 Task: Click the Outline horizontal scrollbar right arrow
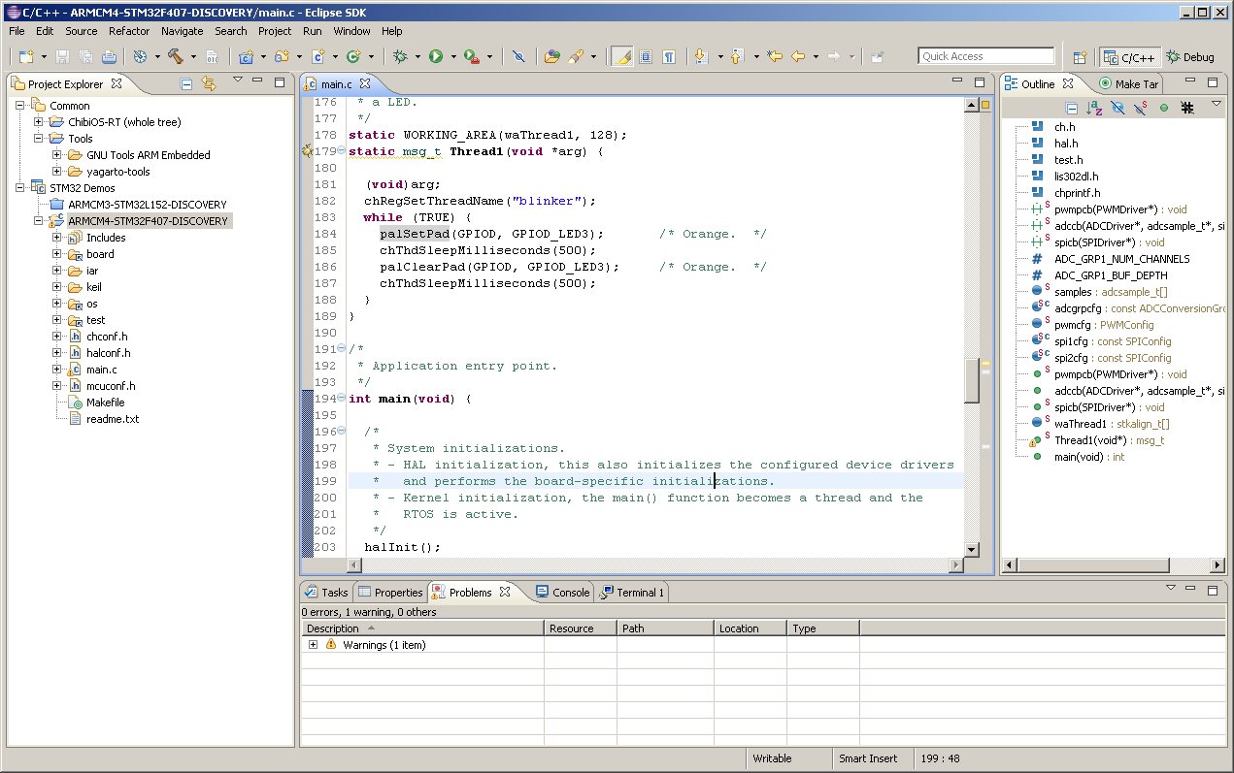click(x=1219, y=565)
